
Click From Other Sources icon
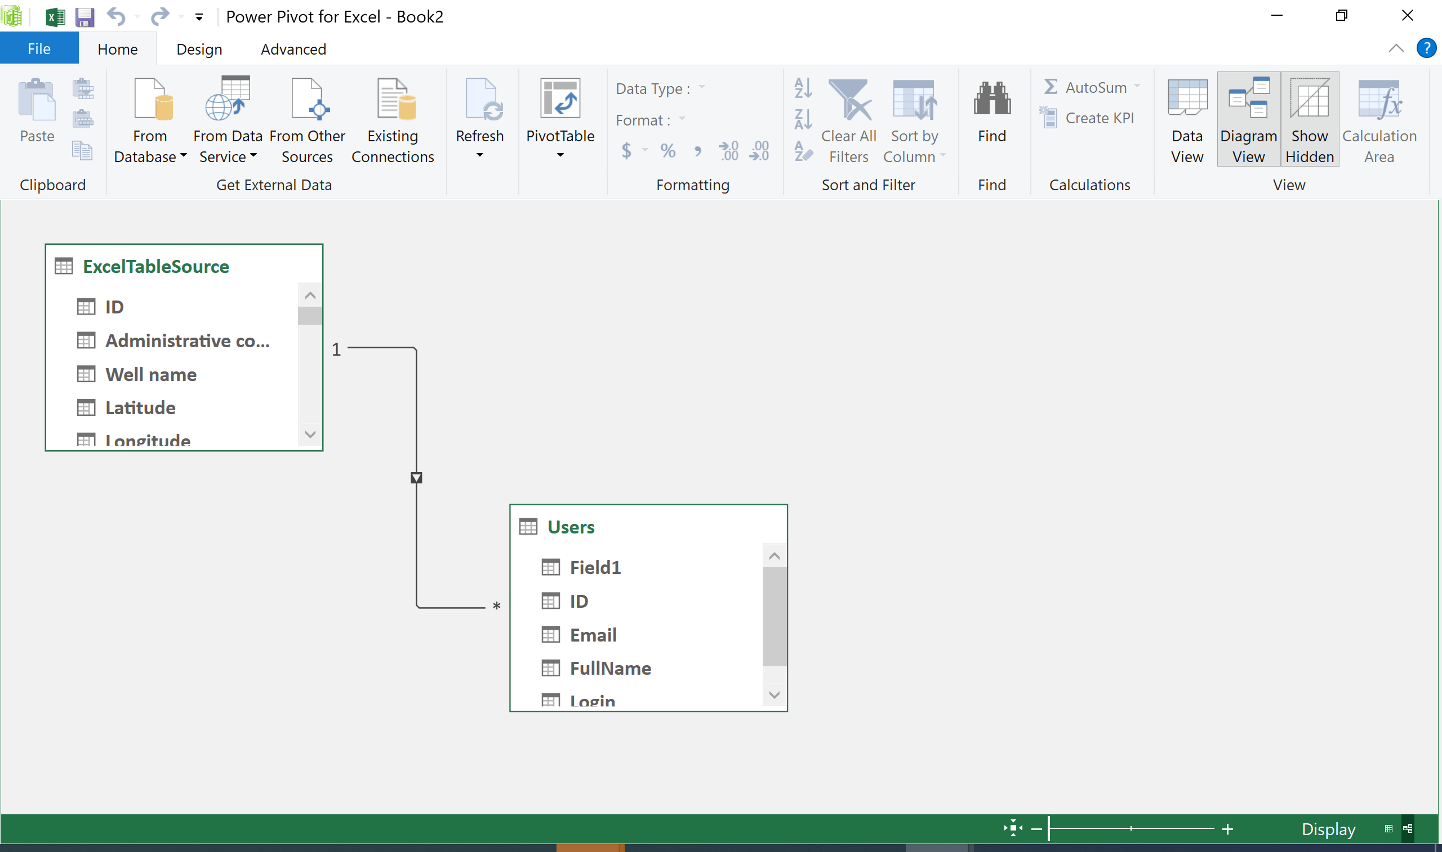310,98
